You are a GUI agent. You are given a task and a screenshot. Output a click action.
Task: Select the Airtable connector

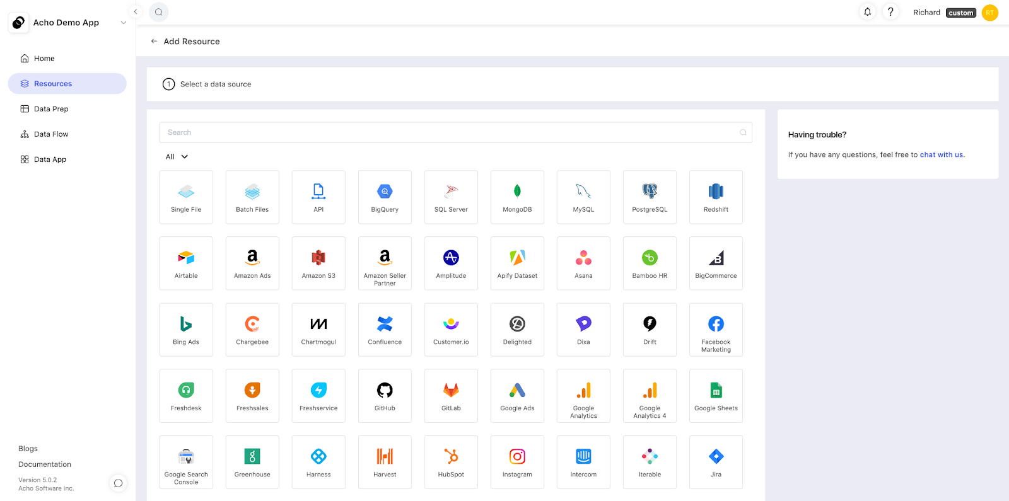(186, 263)
